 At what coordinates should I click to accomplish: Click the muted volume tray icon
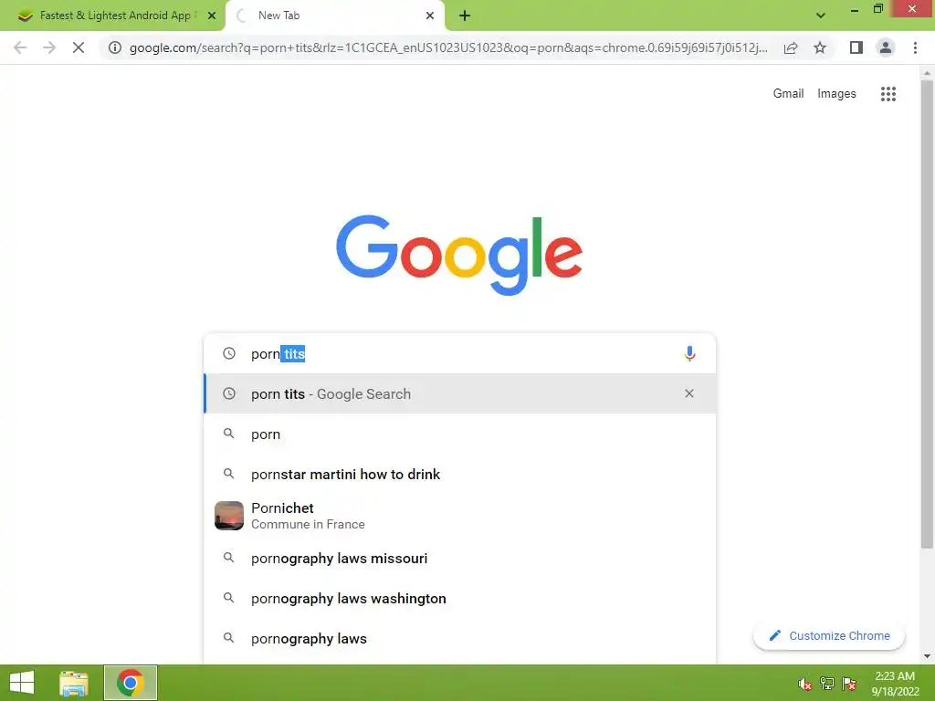tap(805, 684)
